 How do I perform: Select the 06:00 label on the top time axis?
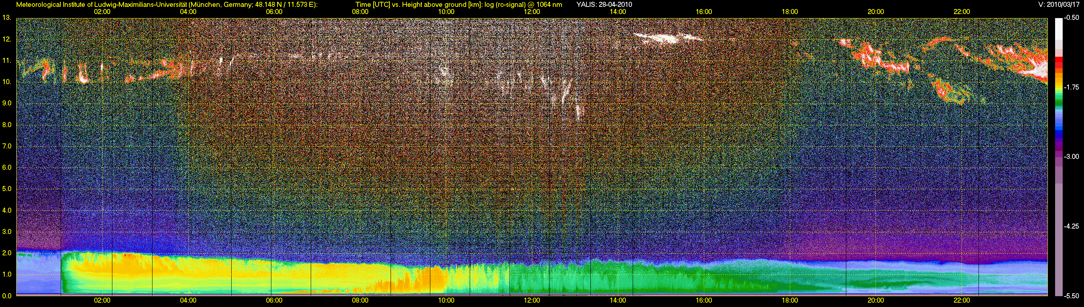(274, 12)
